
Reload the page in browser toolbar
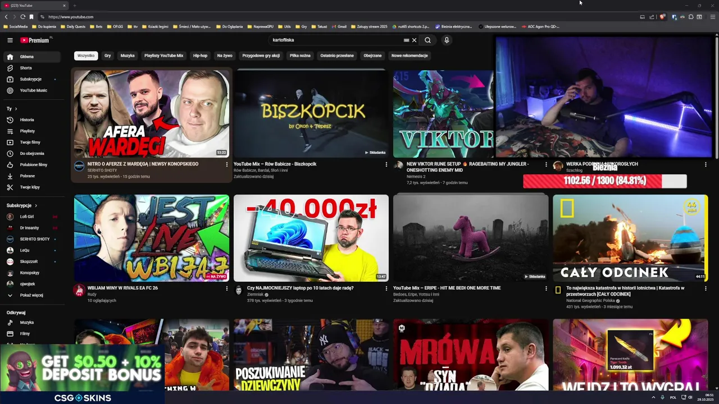point(22,17)
